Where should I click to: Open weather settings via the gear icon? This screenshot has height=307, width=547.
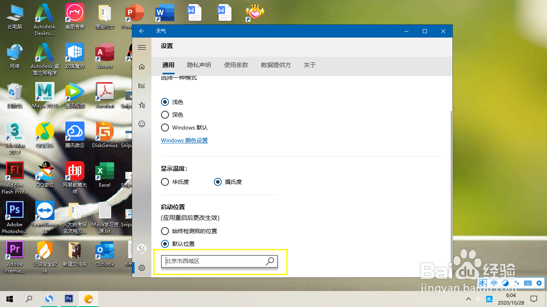pos(141,268)
